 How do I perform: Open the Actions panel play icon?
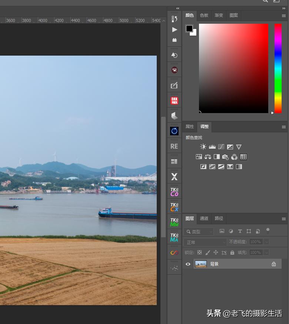coord(175,30)
